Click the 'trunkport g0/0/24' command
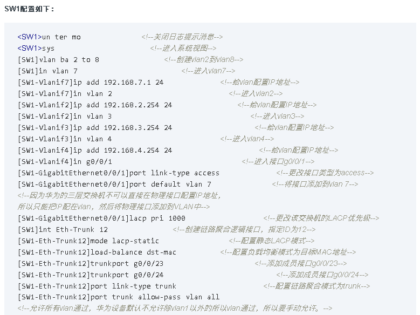 pyautogui.click(x=127, y=275)
